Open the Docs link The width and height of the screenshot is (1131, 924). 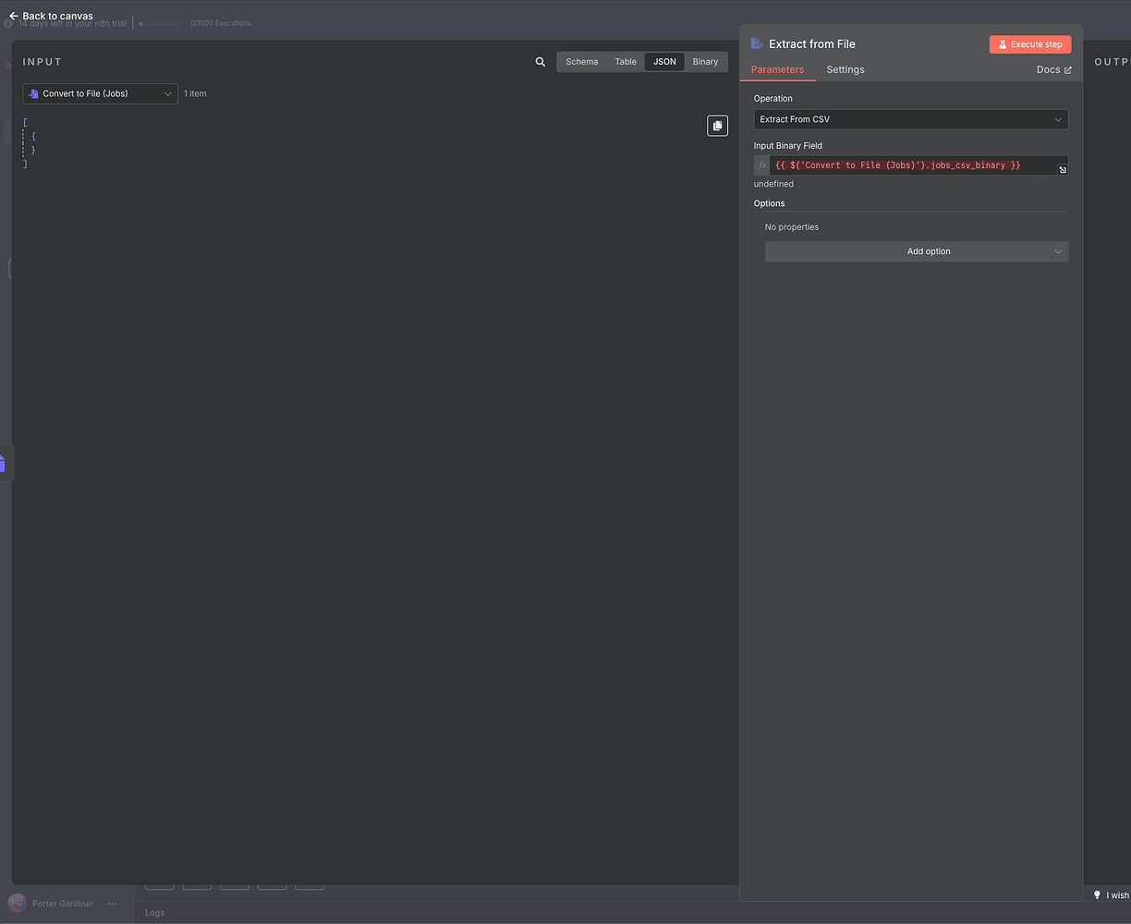(1053, 69)
